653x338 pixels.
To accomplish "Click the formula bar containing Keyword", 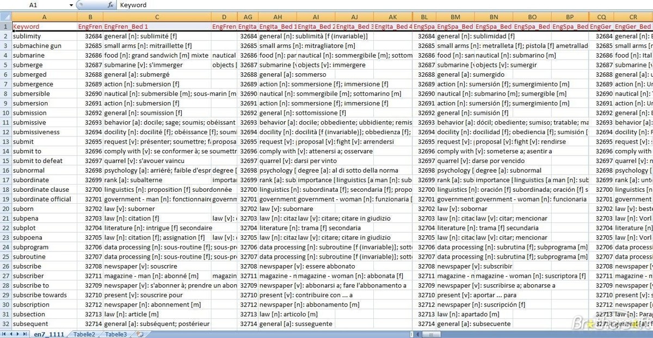I will pos(384,5).
